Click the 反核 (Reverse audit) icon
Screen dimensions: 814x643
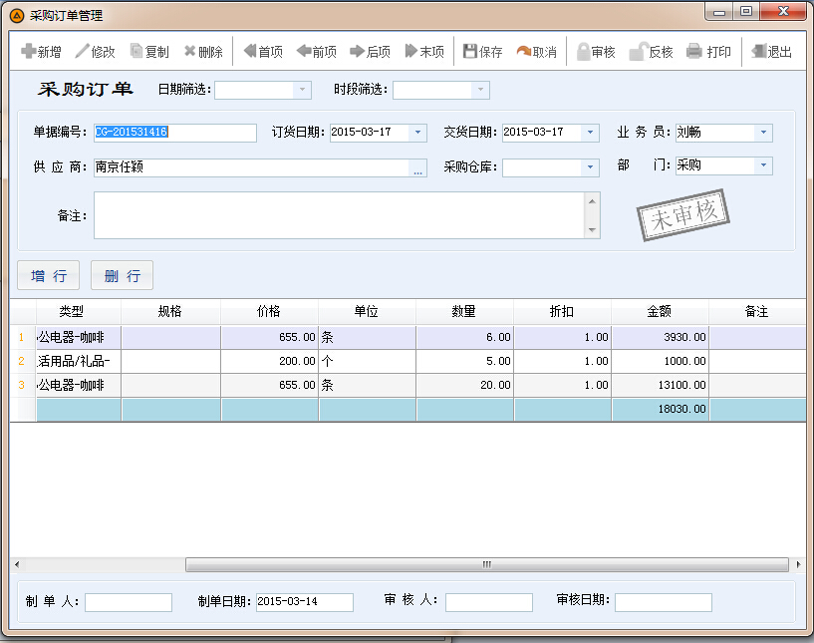[x=655, y=52]
